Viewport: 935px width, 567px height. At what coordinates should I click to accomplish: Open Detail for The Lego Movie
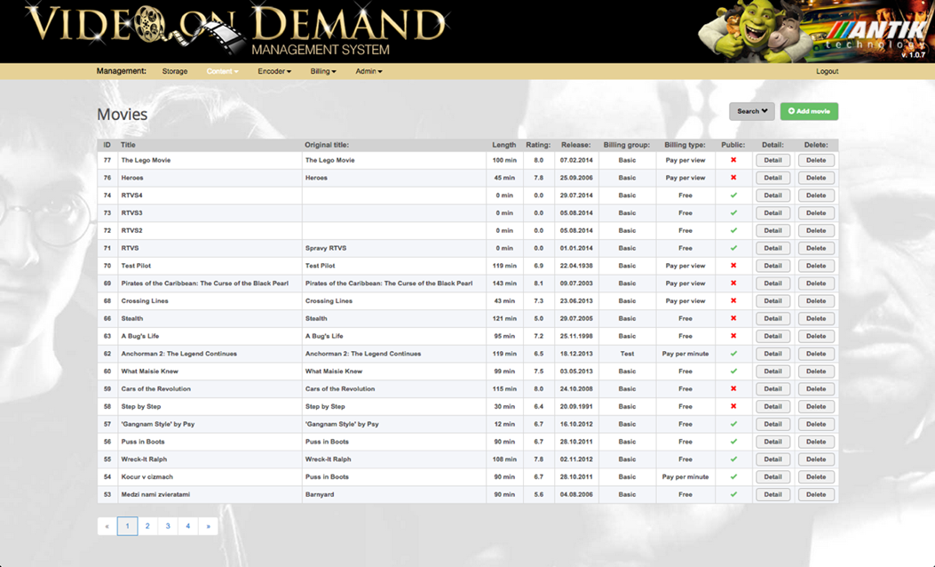point(773,160)
